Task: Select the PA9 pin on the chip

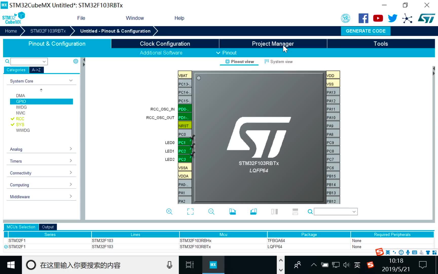Action: coord(333,126)
